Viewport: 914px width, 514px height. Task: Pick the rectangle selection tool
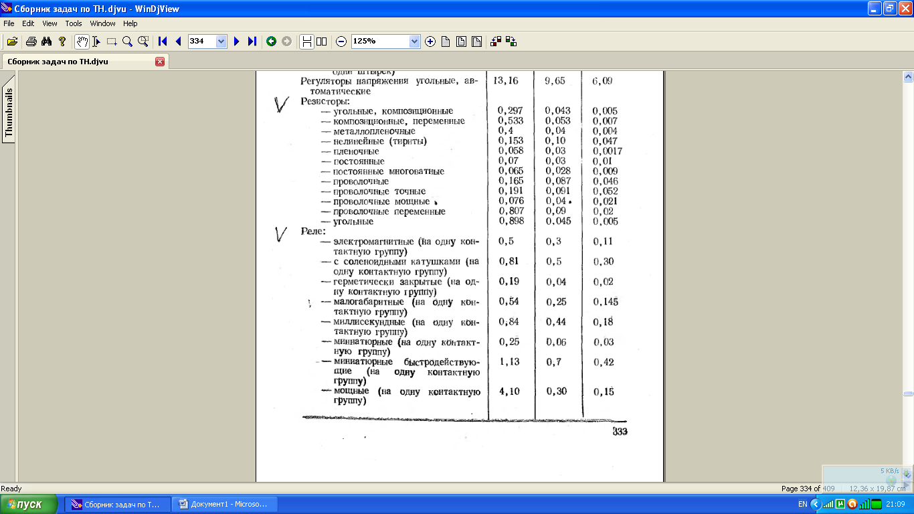(x=112, y=41)
